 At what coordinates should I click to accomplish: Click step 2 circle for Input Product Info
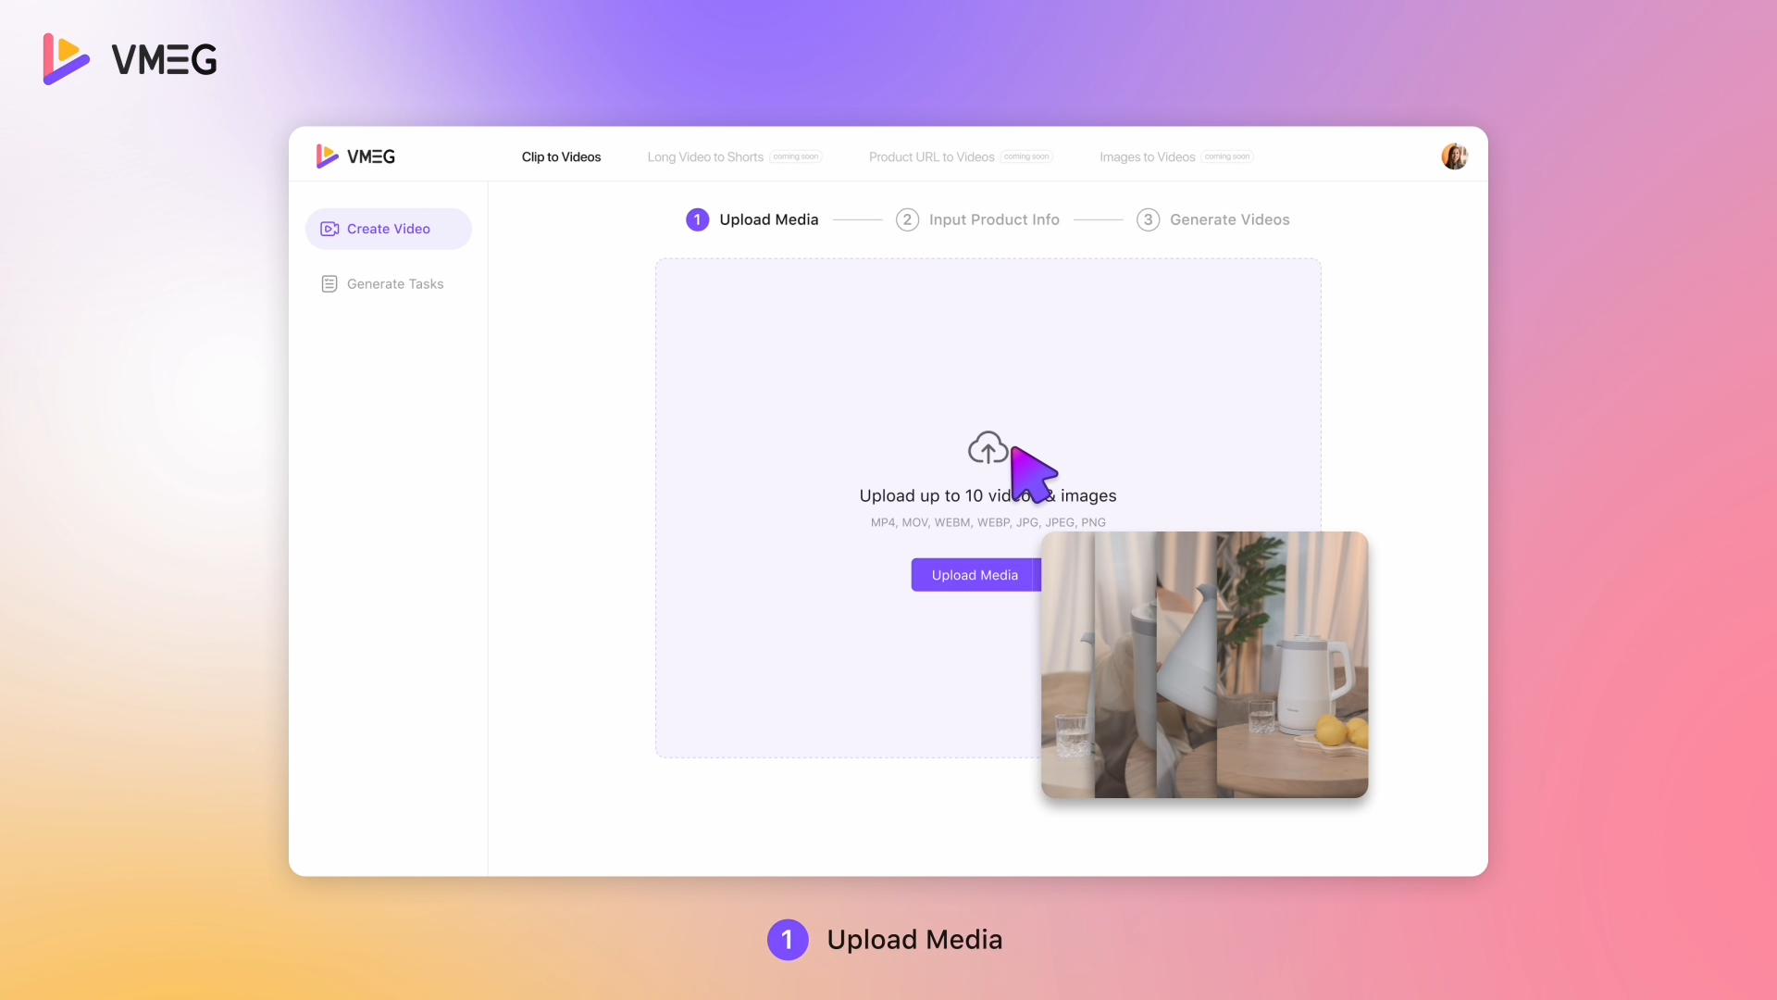tap(907, 219)
